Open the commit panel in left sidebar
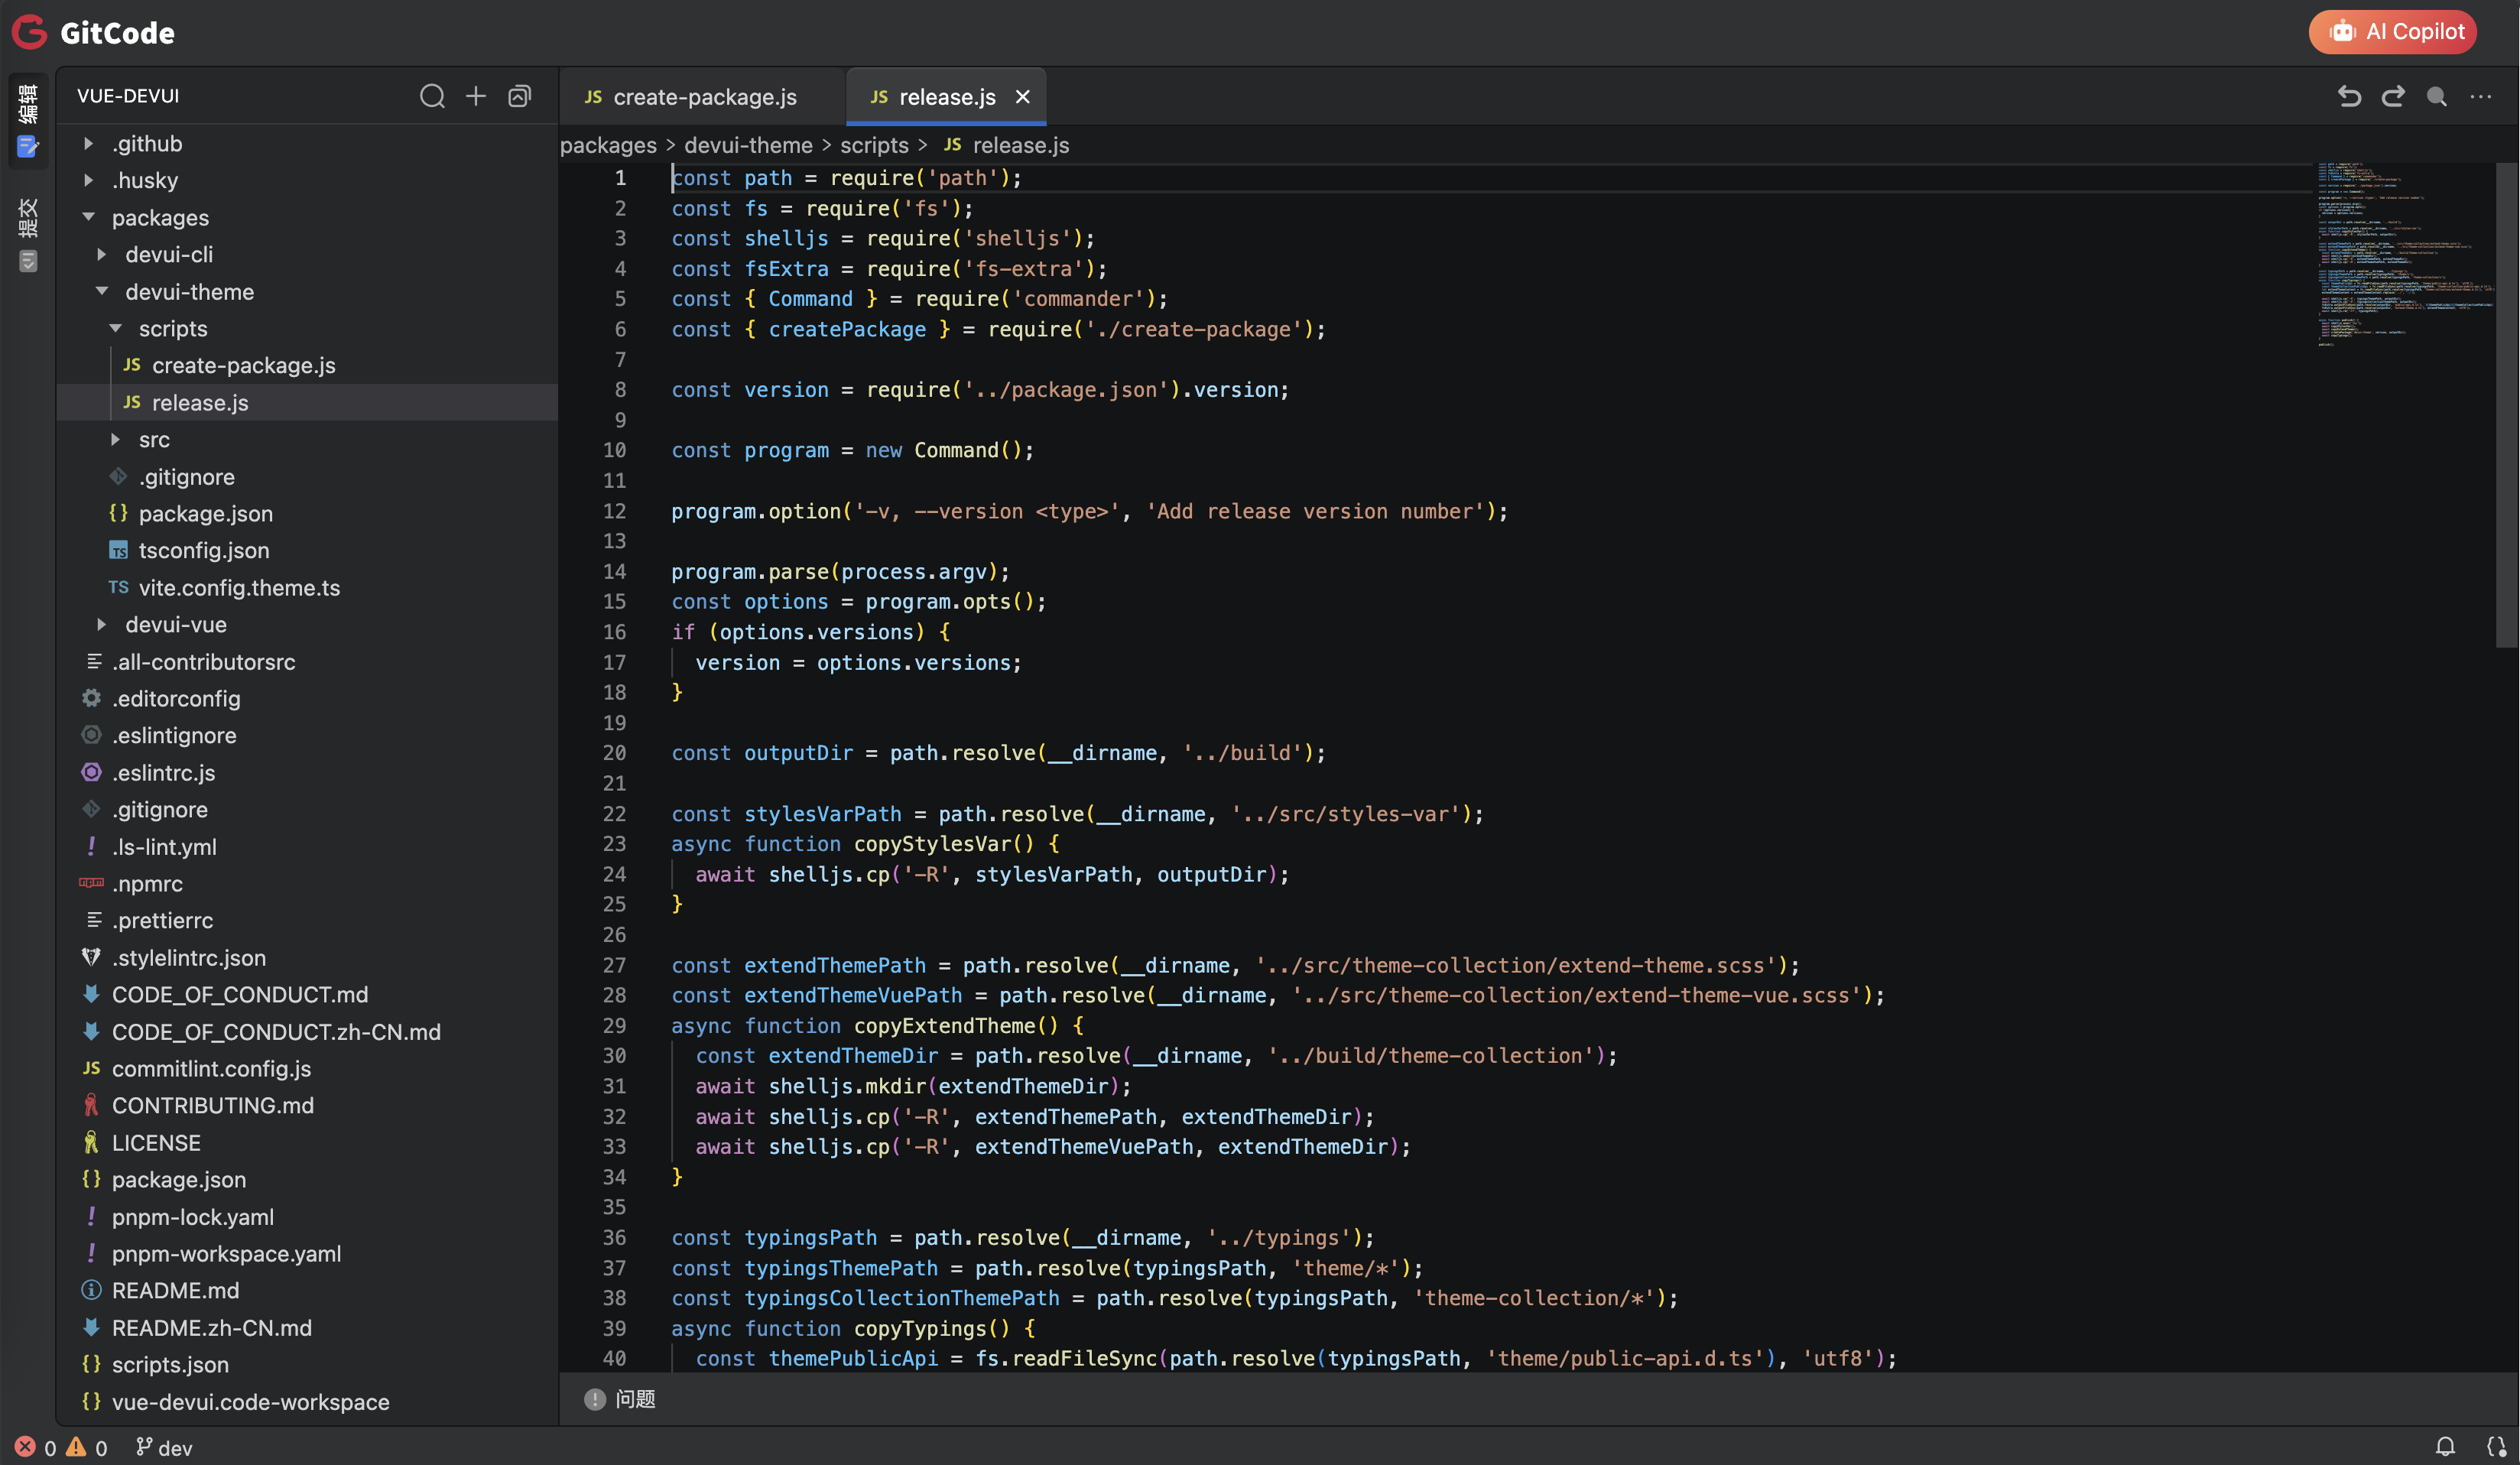Screen dimensions: 2520x1465 point(28,235)
